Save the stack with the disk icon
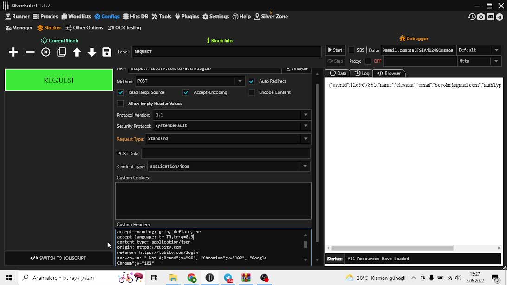 point(106,52)
